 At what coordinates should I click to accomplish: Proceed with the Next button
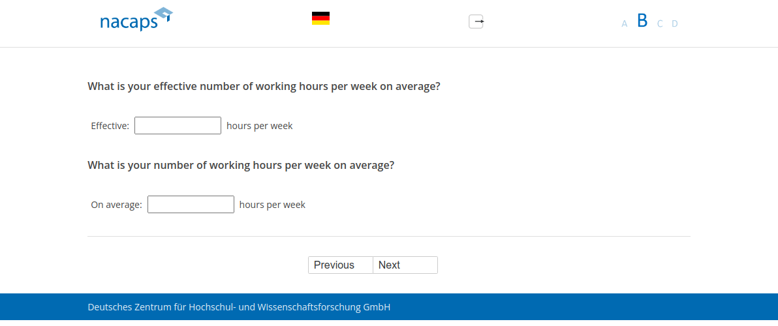[x=405, y=265]
